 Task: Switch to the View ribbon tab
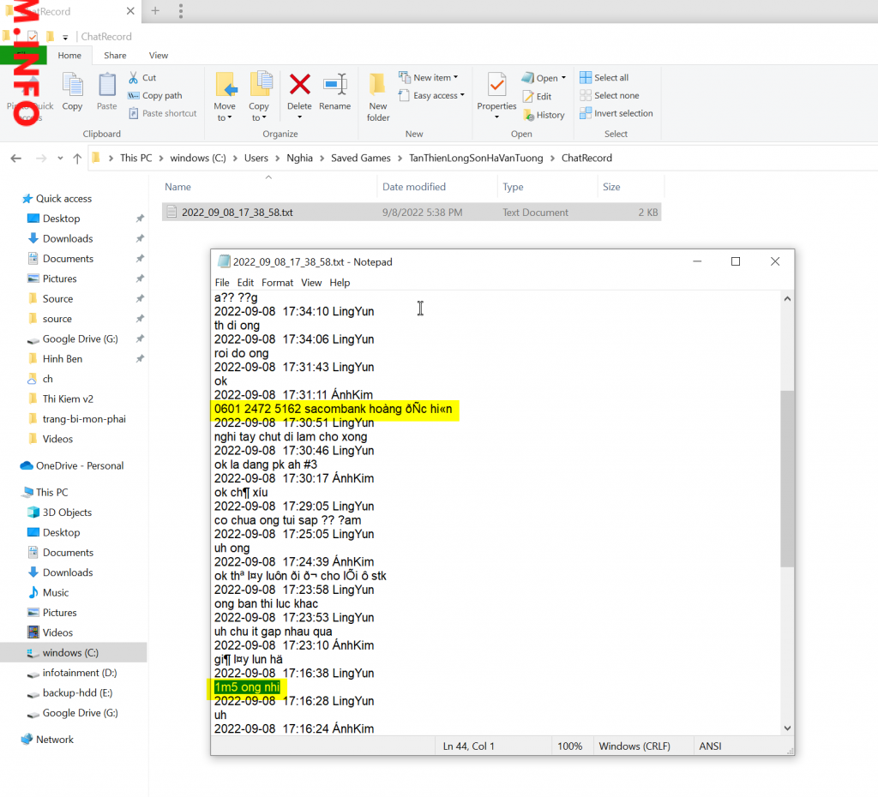(x=159, y=56)
